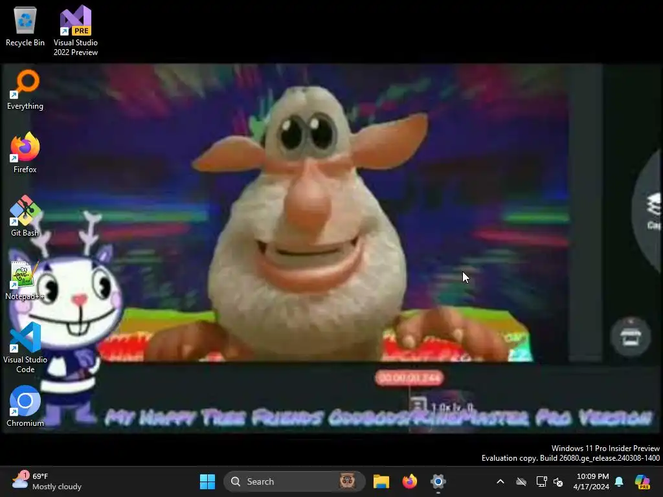The image size is (663, 497).
Task: Open the clock showing 10:09 PM
Action: coord(592,481)
